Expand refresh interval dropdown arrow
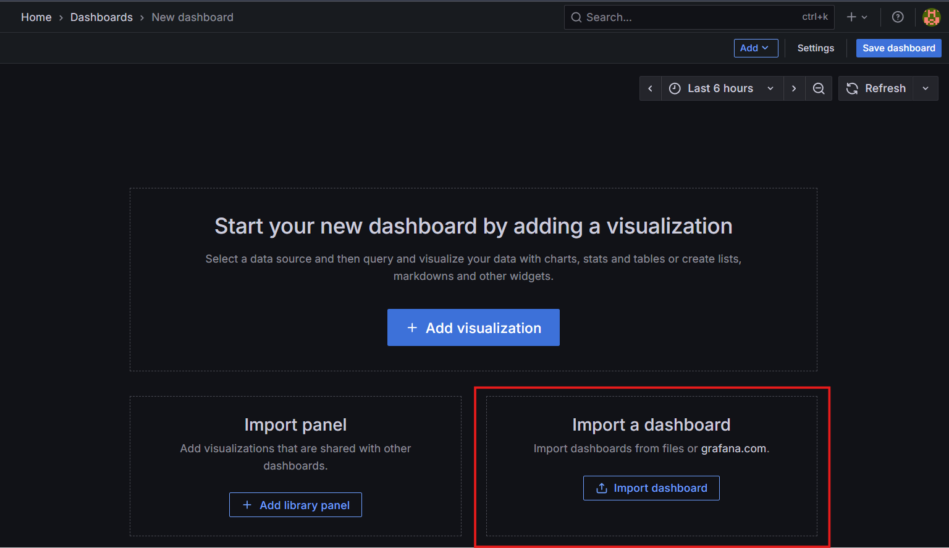The height and width of the screenshot is (548, 949). tap(926, 88)
